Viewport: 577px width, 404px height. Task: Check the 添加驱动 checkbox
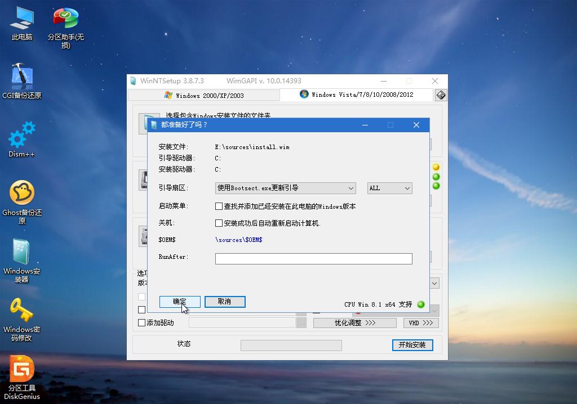(x=141, y=323)
